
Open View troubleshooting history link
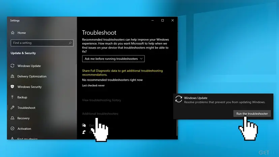[x=101, y=100]
